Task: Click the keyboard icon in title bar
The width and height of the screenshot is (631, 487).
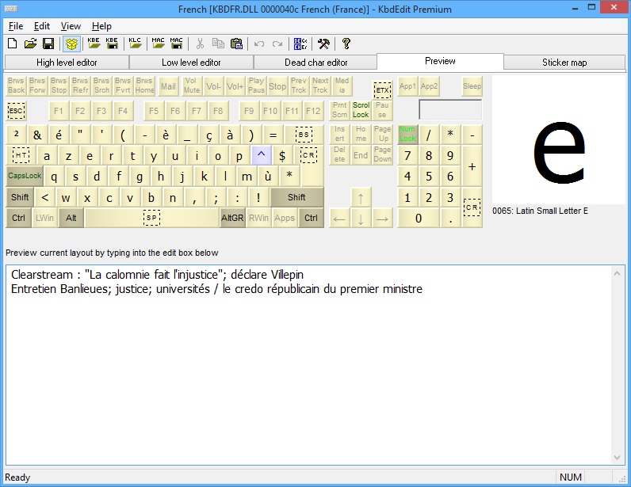Action: [x=11, y=9]
